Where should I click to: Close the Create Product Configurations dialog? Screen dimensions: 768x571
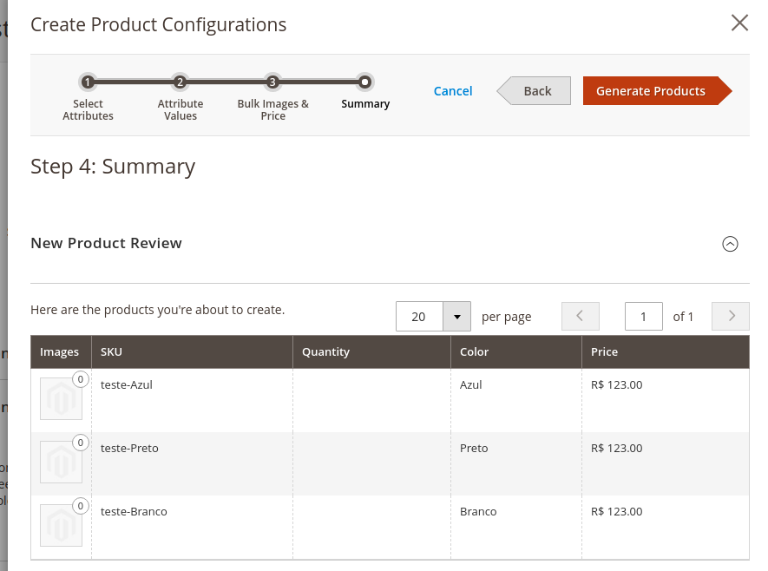point(739,23)
